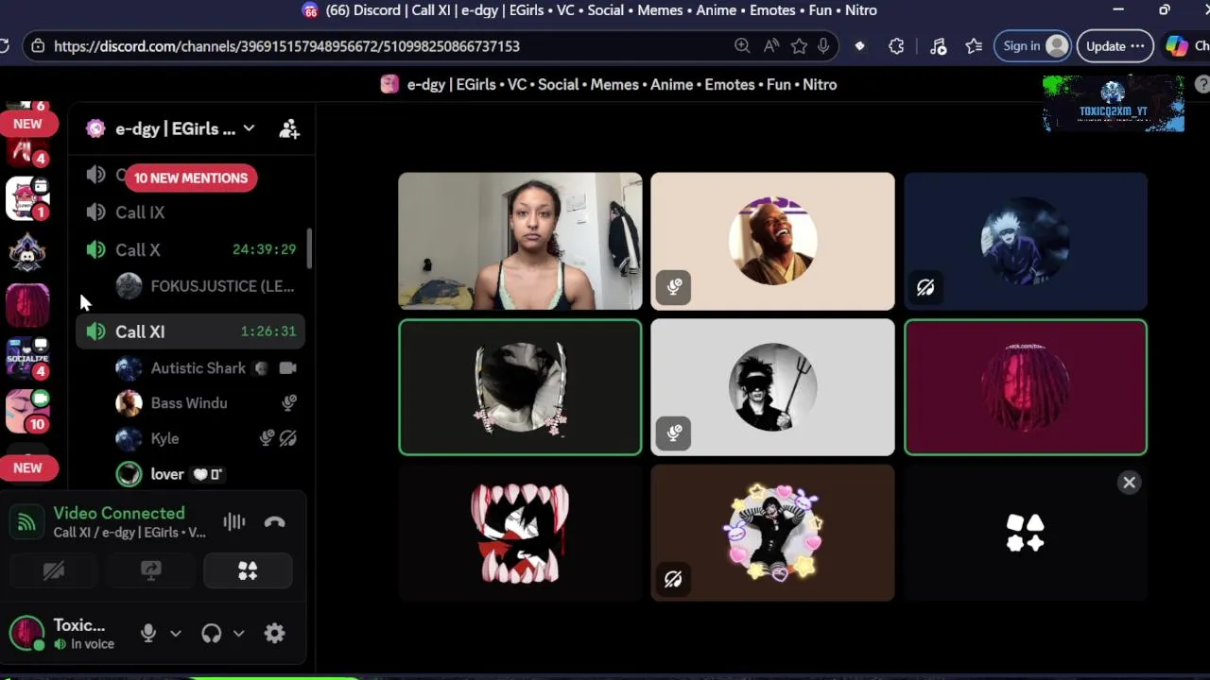Image resolution: width=1210 pixels, height=680 pixels.
Task: Open the laughing man avatar tile
Action: pyautogui.click(x=772, y=241)
